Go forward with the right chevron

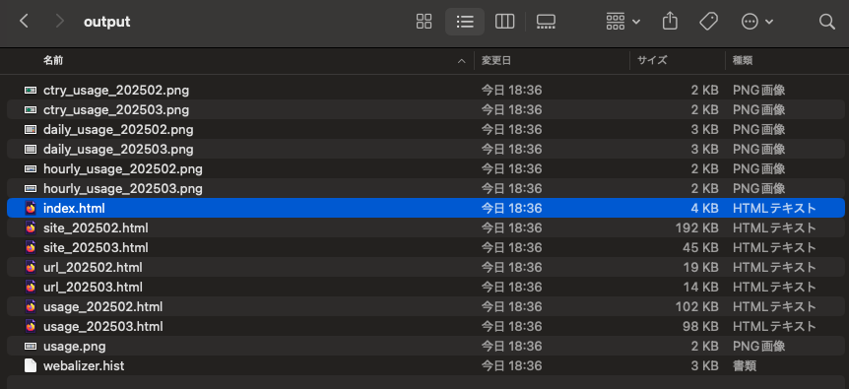[x=59, y=22]
